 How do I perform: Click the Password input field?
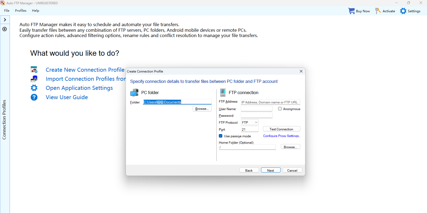coord(257,115)
